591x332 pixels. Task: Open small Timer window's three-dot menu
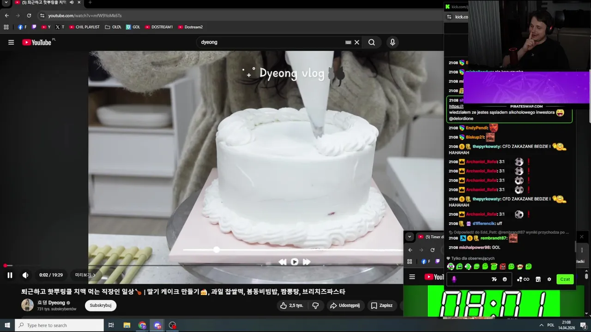click(582, 250)
